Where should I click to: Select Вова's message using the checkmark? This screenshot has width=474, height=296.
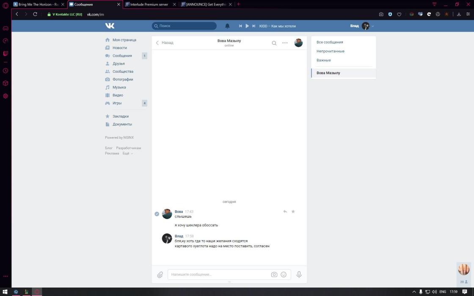(157, 214)
